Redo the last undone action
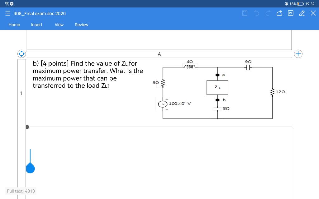The height and width of the screenshot is (199, 319). pyautogui.click(x=268, y=13)
